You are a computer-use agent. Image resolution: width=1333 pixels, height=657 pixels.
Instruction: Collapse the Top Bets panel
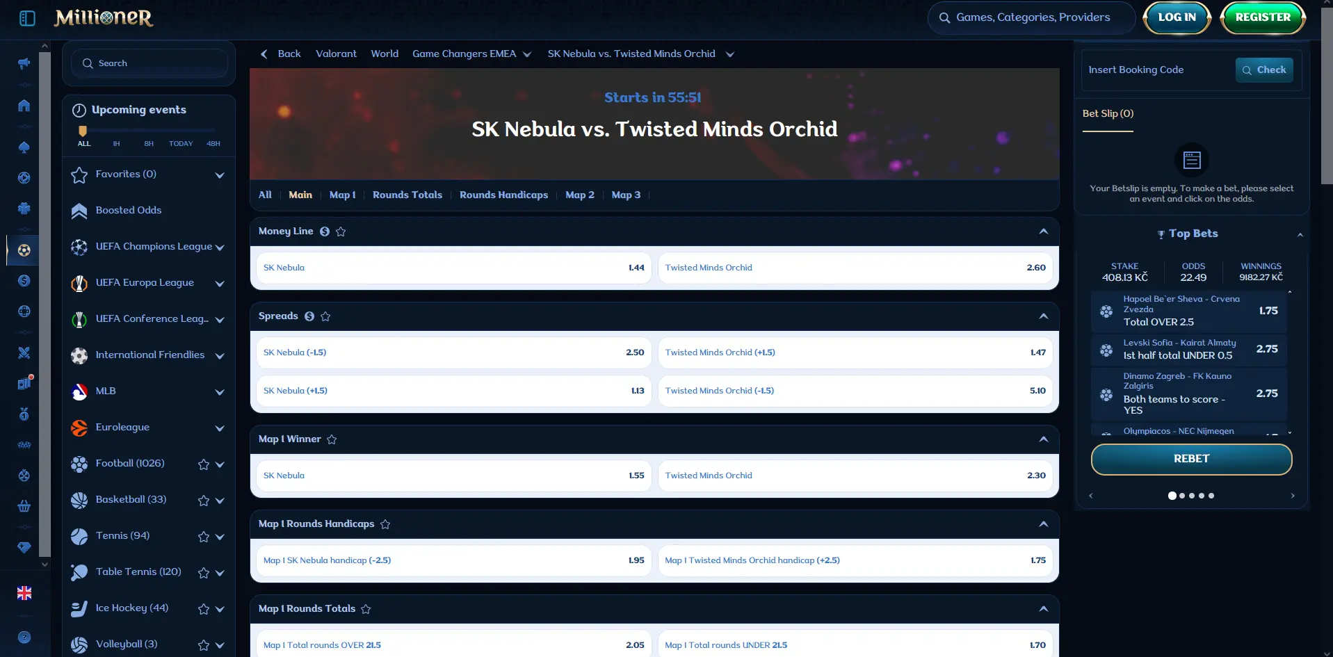coord(1300,234)
